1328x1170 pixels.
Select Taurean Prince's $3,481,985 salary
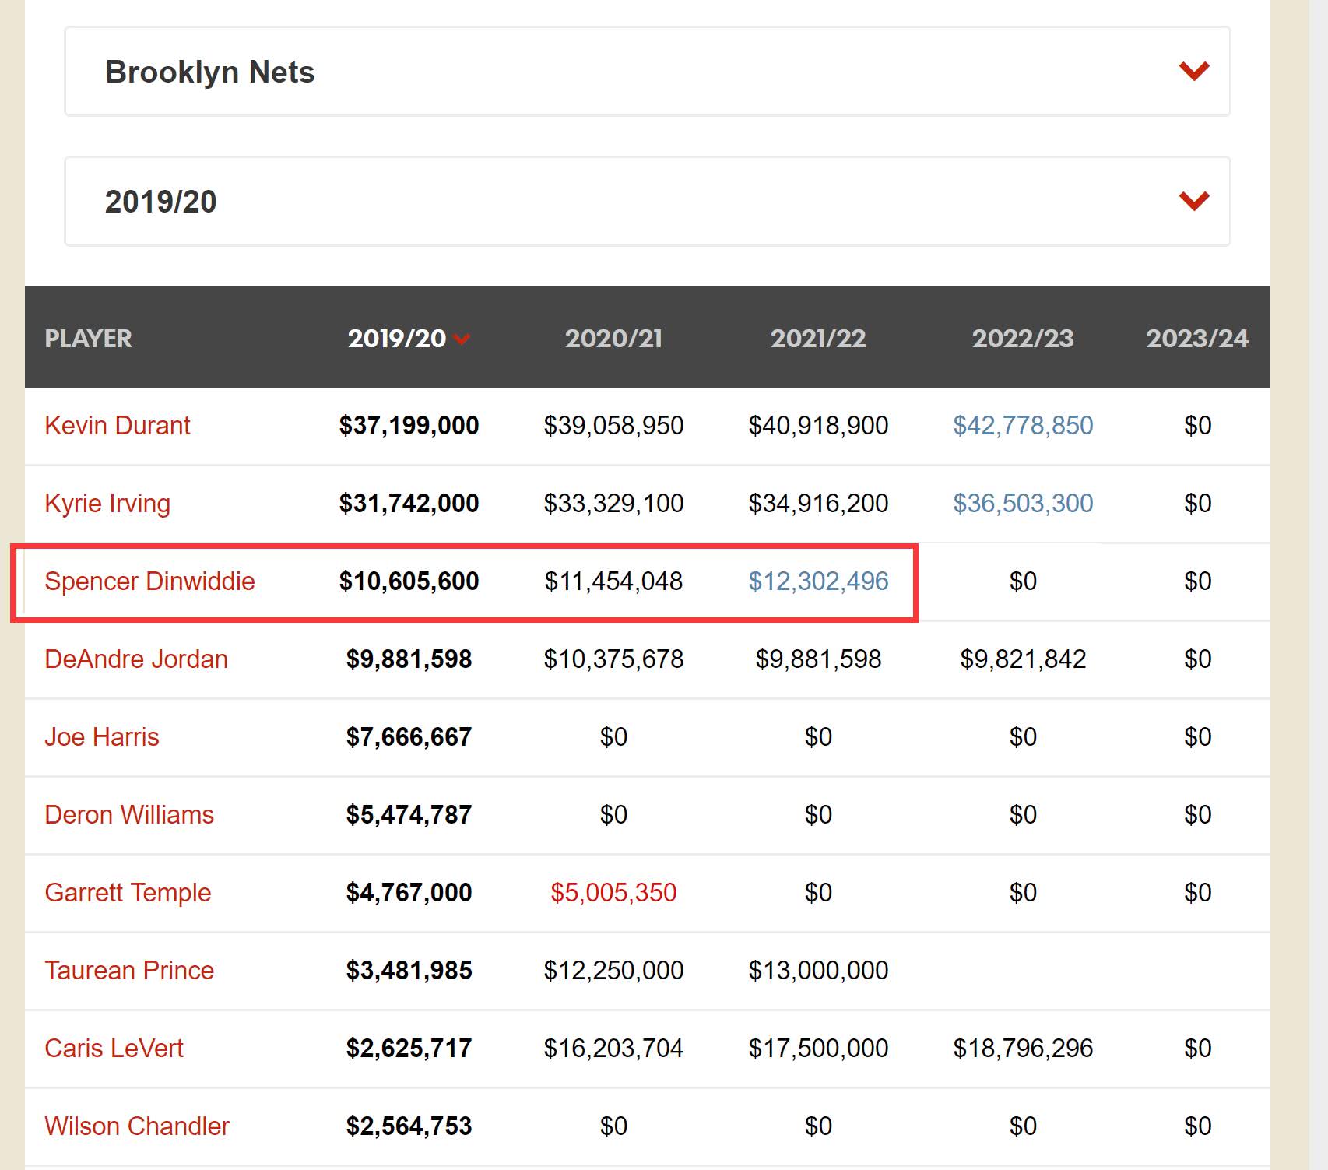tap(409, 971)
